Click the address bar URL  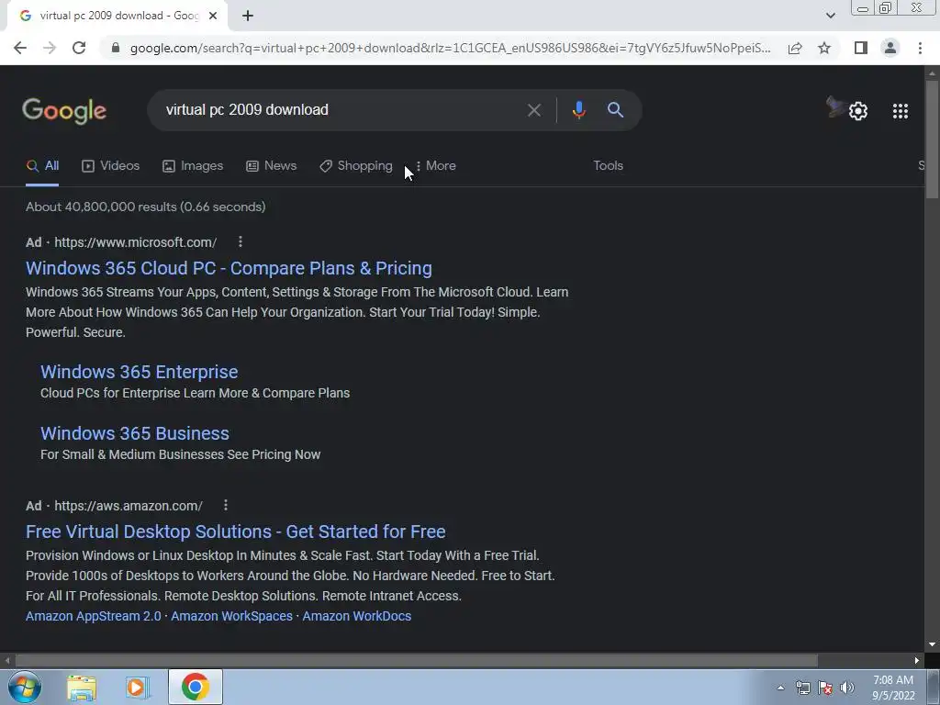coord(450,48)
